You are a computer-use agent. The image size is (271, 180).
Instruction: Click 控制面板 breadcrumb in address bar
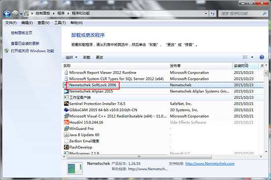click(x=43, y=13)
